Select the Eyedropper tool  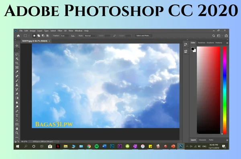pyautogui.click(x=17, y=72)
